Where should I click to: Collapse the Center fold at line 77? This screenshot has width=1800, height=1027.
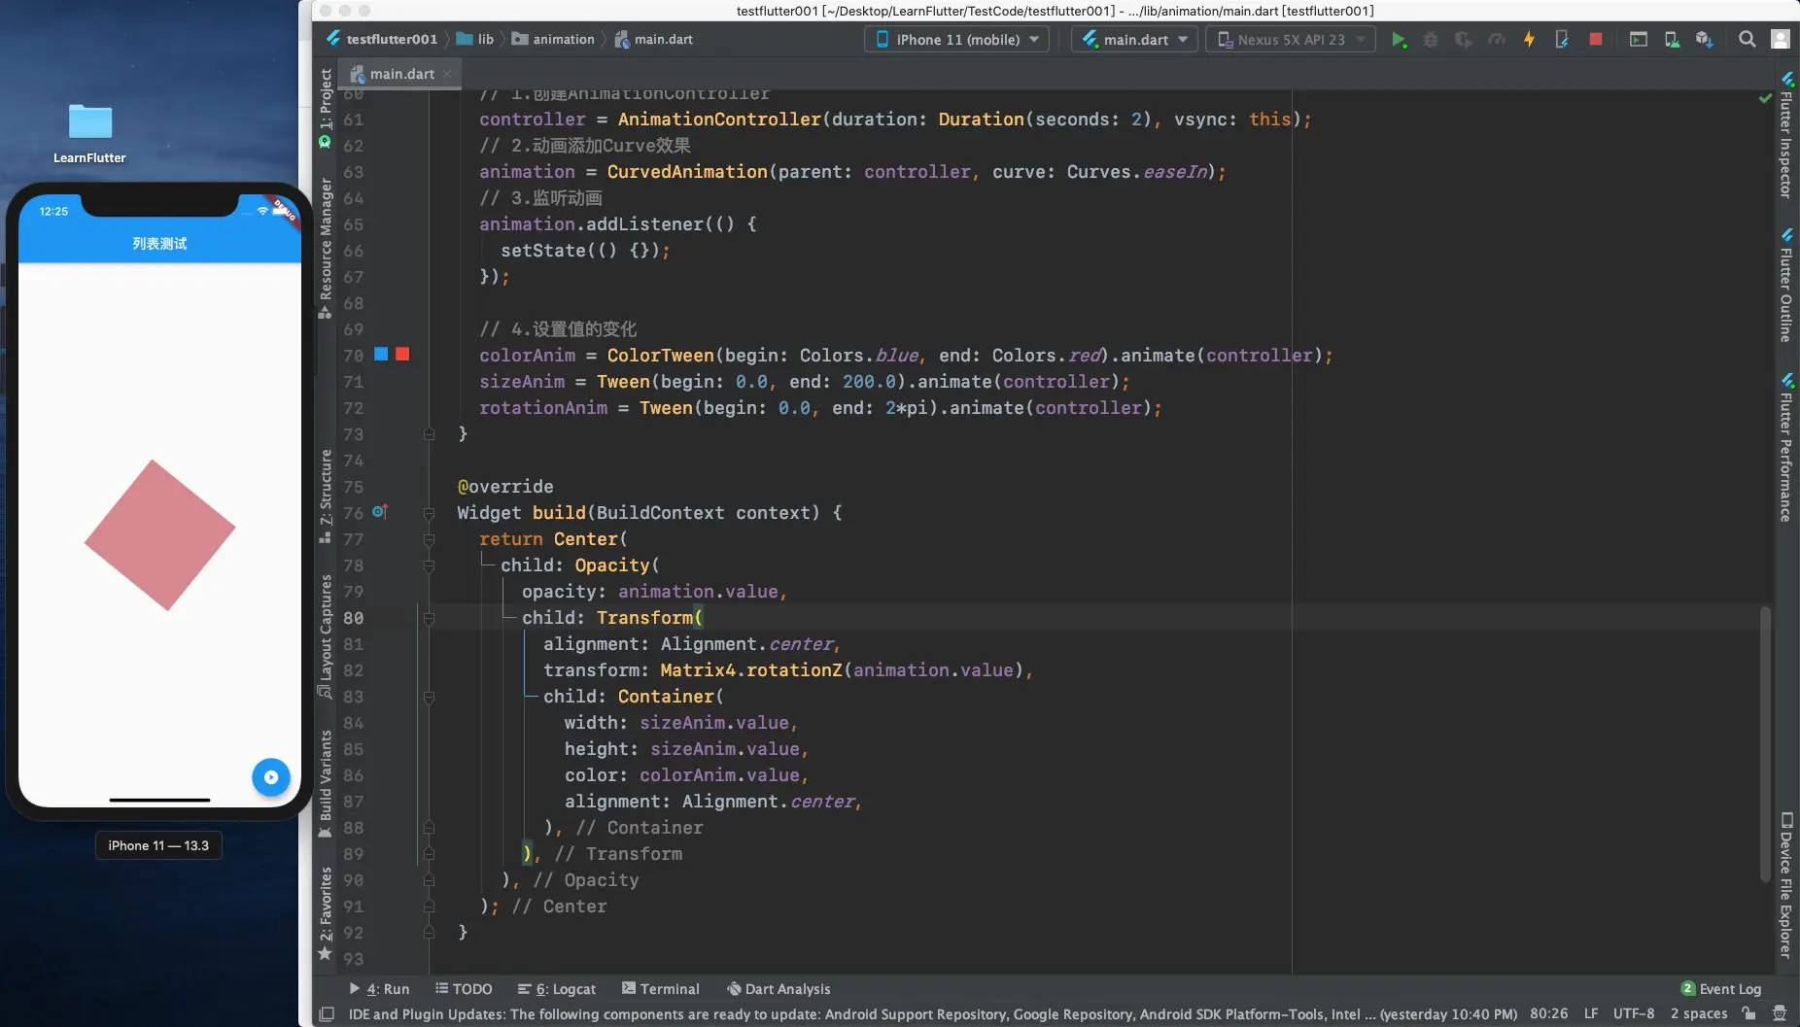429,539
